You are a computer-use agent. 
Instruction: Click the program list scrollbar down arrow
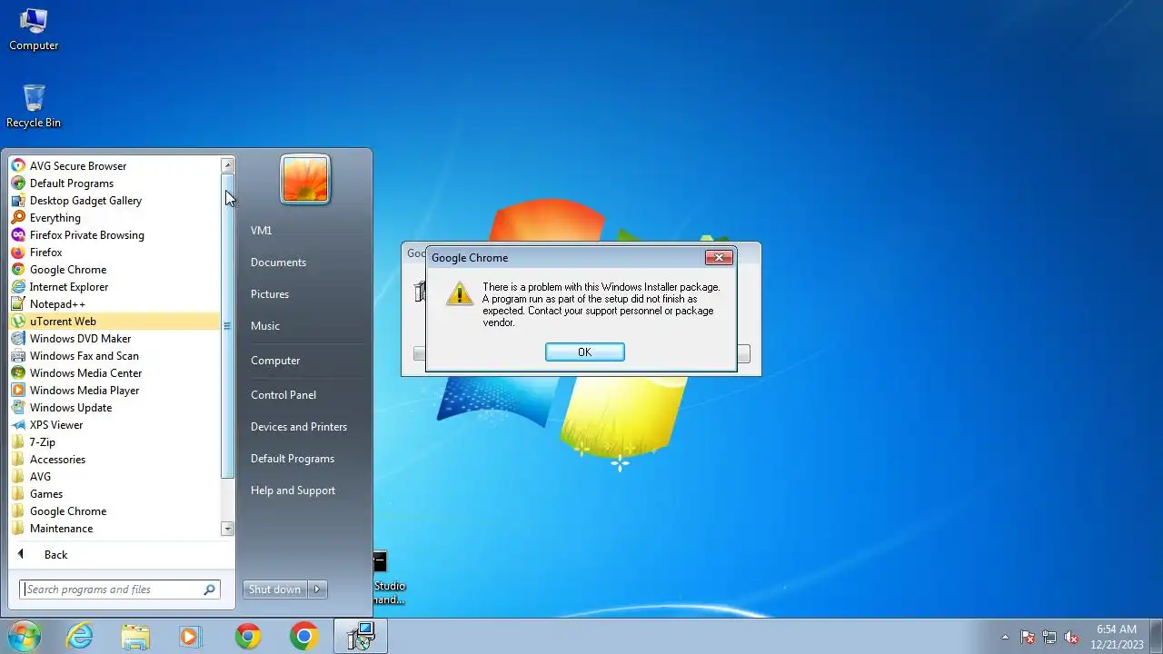[228, 529]
